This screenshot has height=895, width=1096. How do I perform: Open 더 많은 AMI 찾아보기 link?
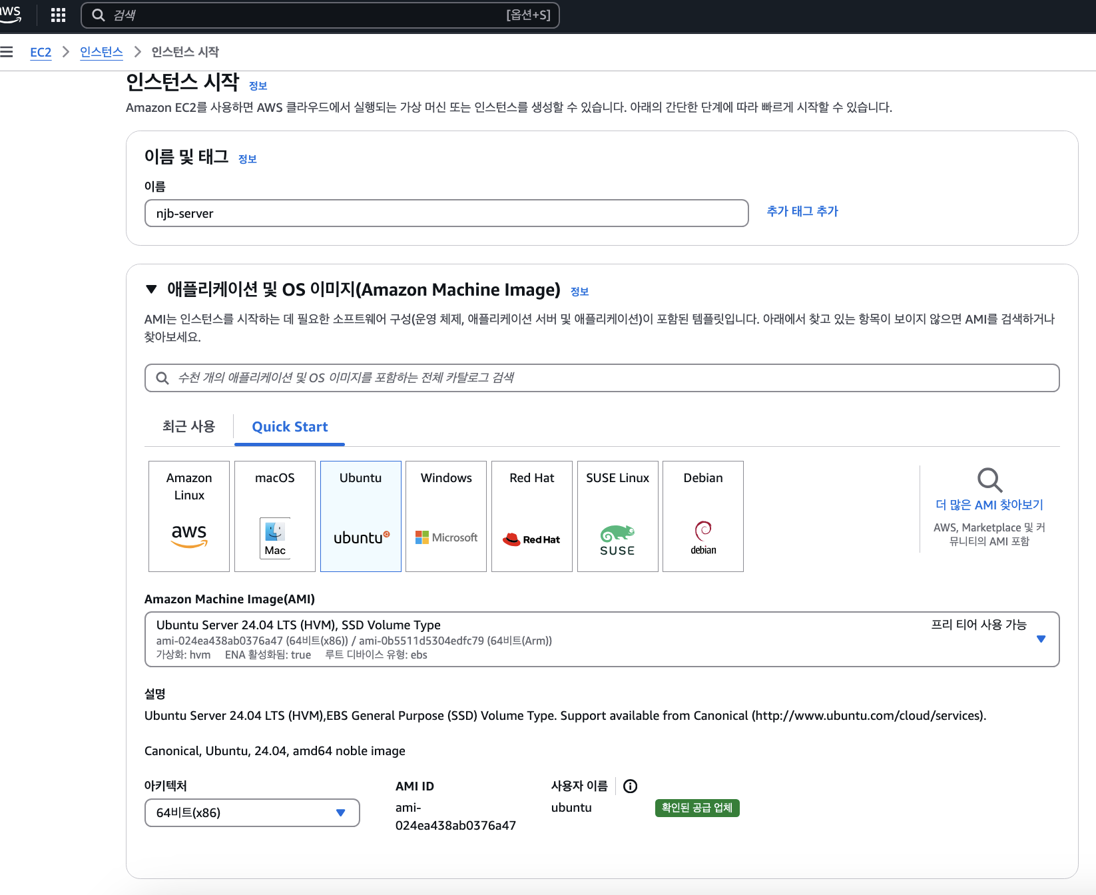(989, 505)
